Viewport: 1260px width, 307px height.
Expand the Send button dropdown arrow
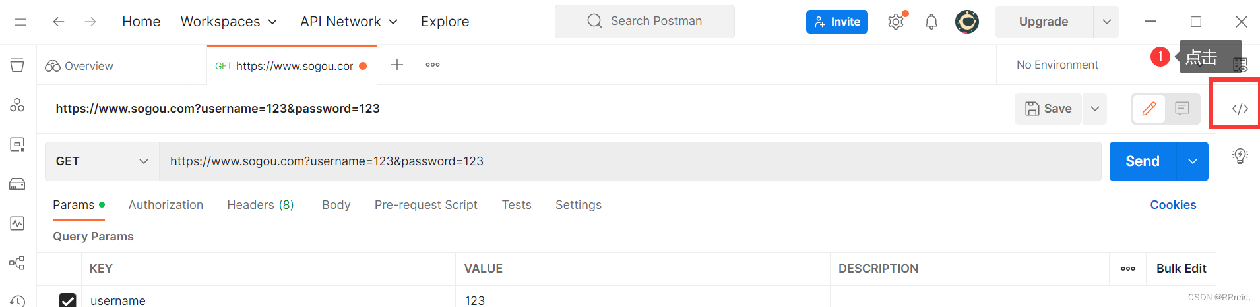1192,161
